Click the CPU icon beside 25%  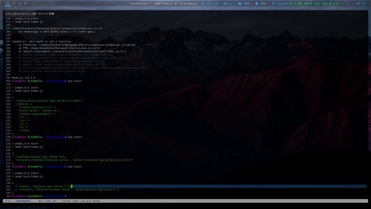pyautogui.click(x=256, y=3)
